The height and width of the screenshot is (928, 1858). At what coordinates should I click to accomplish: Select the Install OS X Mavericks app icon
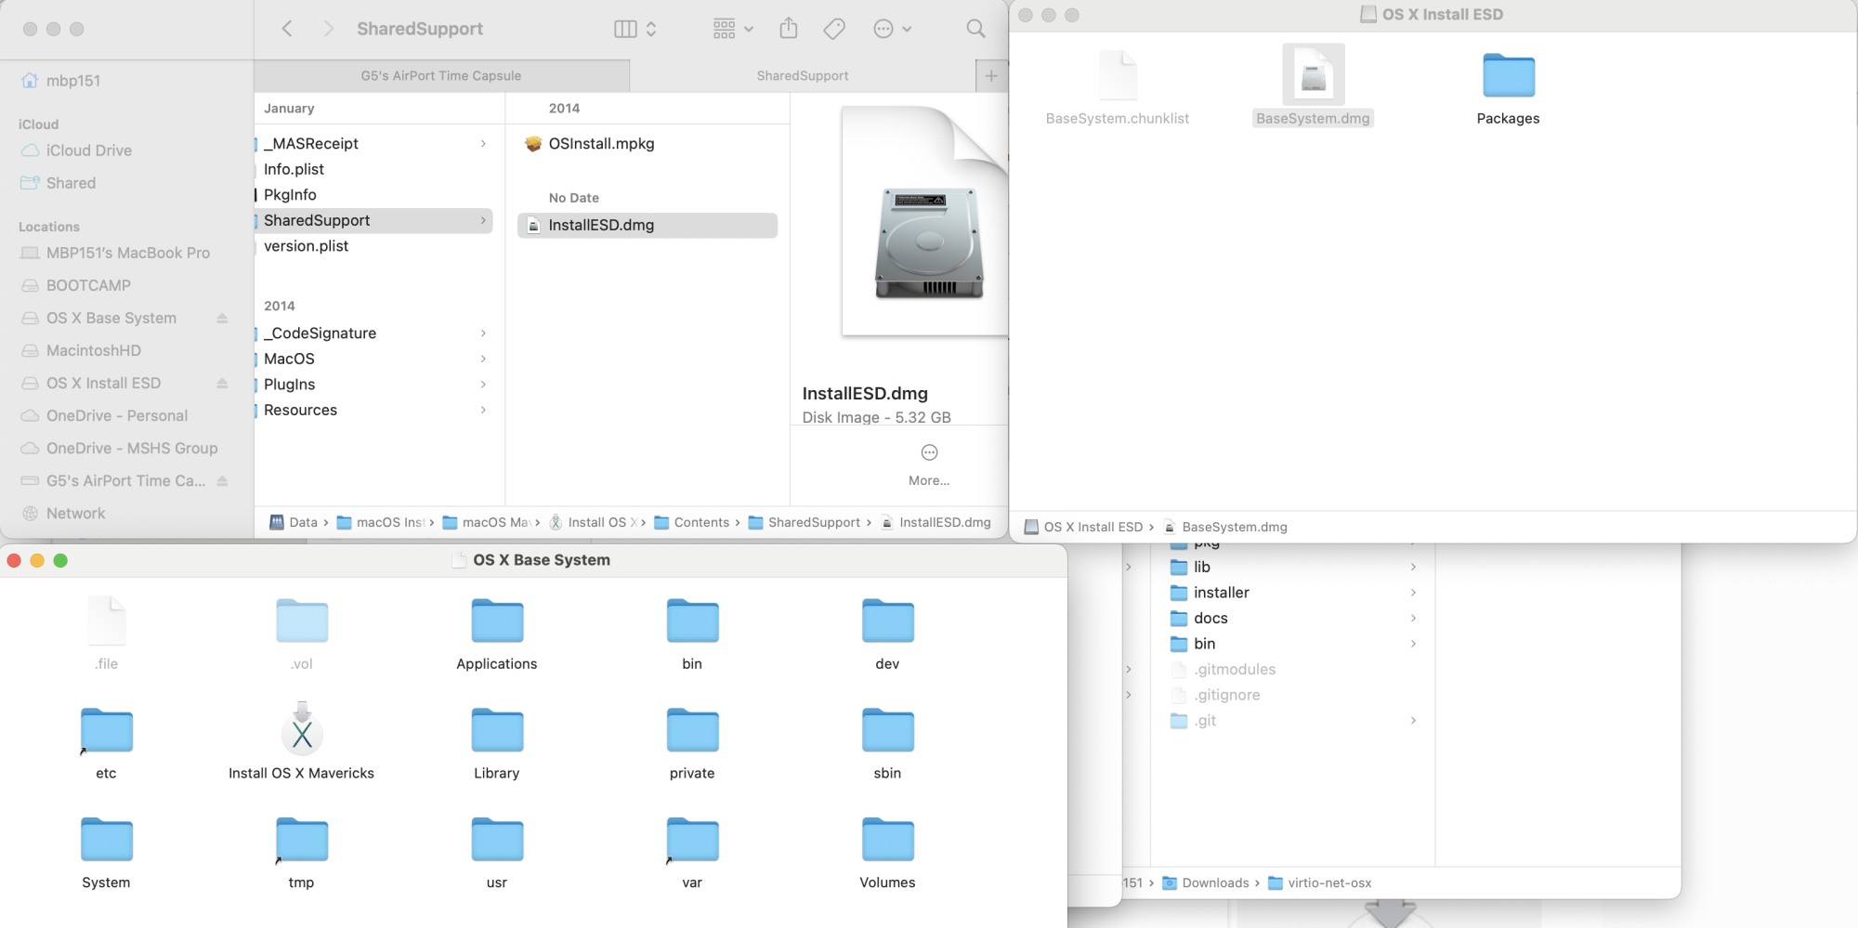click(x=302, y=729)
